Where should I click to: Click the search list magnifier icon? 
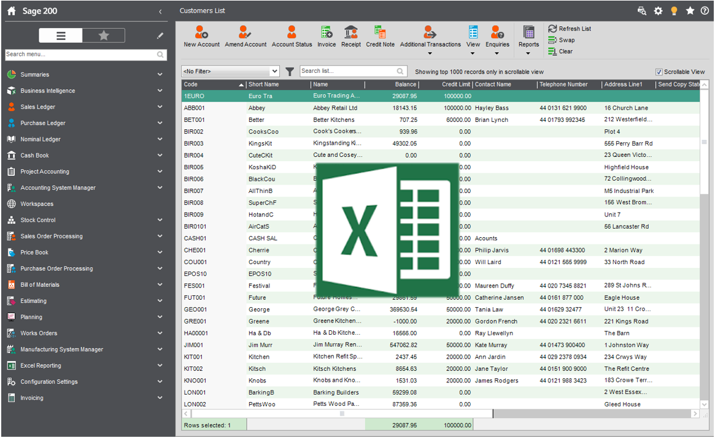tap(400, 71)
